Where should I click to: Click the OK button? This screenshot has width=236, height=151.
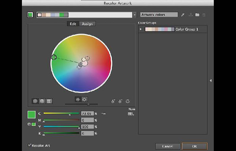195,146
